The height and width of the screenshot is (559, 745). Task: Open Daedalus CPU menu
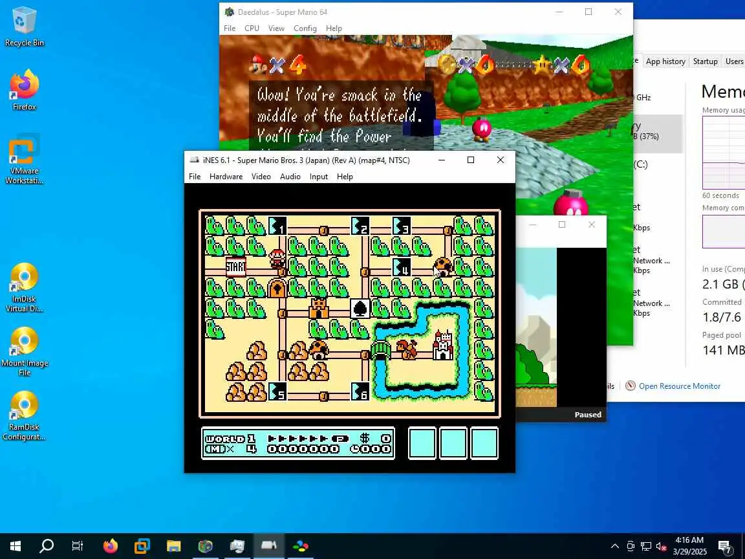coord(252,28)
